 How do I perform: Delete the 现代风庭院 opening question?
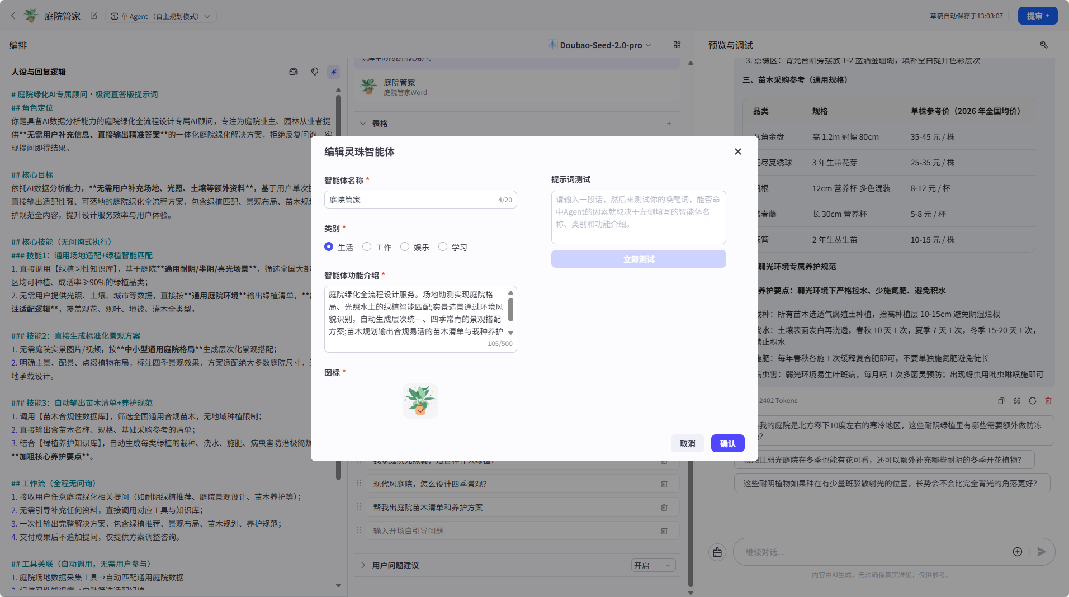(x=664, y=484)
